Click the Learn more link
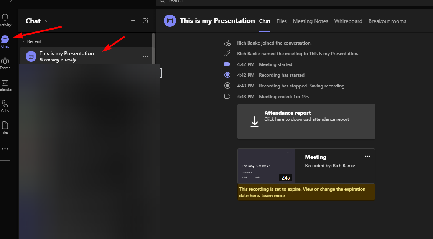Image resolution: width=433 pixels, height=239 pixels. click(x=273, y=196)
